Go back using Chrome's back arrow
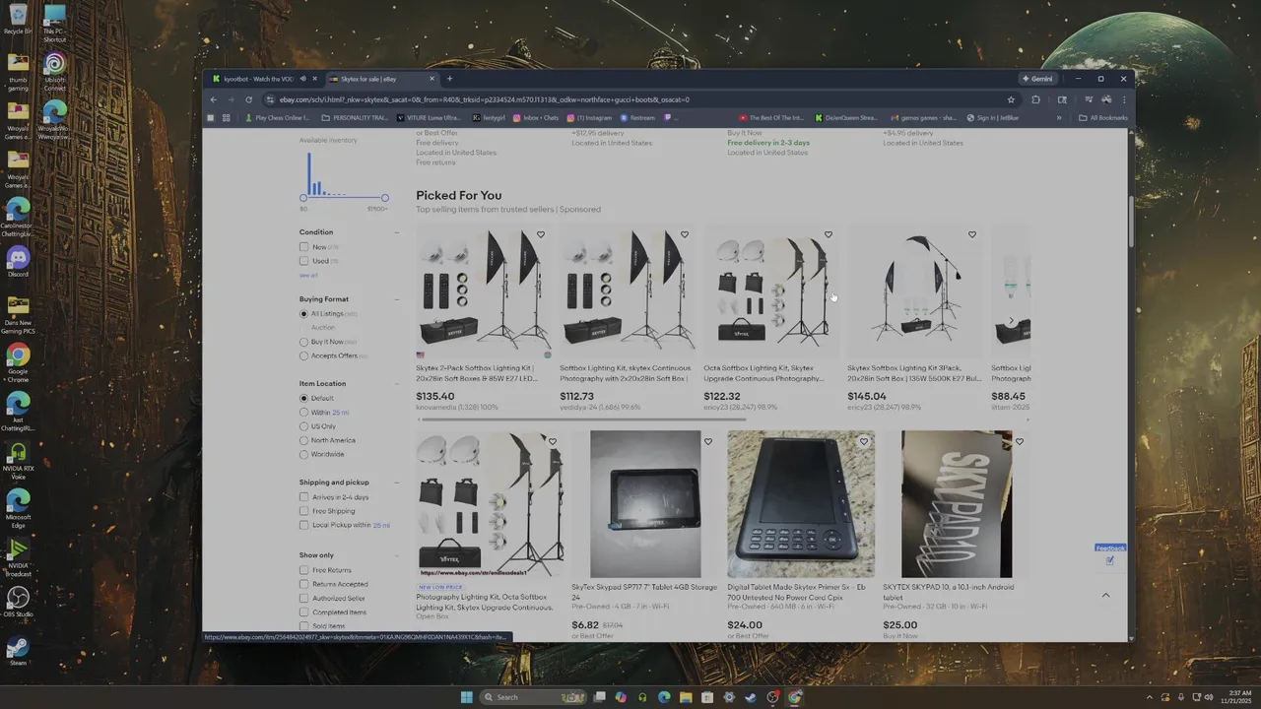The image size is (1261, 709). pyautogui.click(x=214, y=99)
